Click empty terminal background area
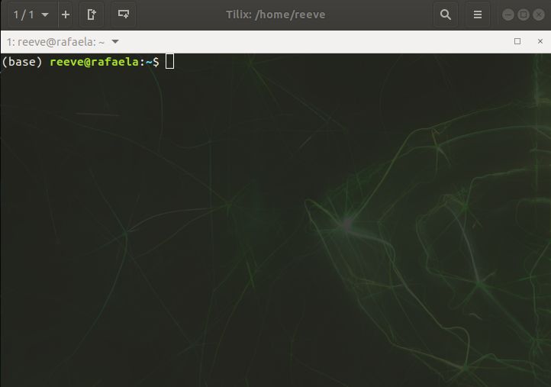The height and width of the screenshot is (387, 551). (229, 229)
